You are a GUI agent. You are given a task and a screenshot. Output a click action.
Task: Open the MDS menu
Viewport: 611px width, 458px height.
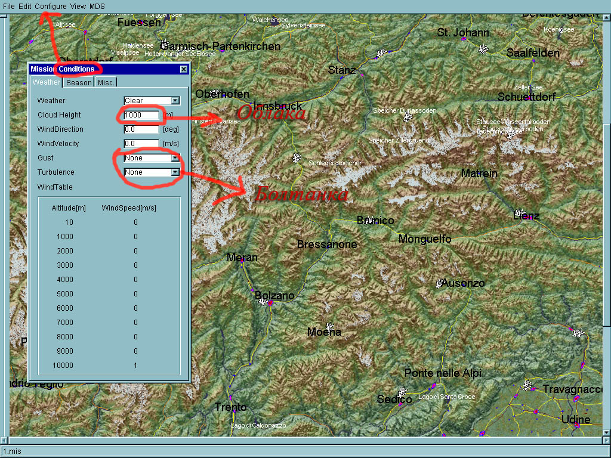97,6
